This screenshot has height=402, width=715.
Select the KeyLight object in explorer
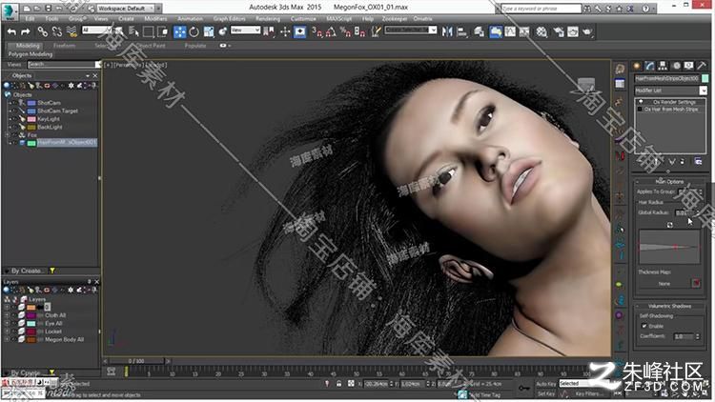click(x=49, y=119)
